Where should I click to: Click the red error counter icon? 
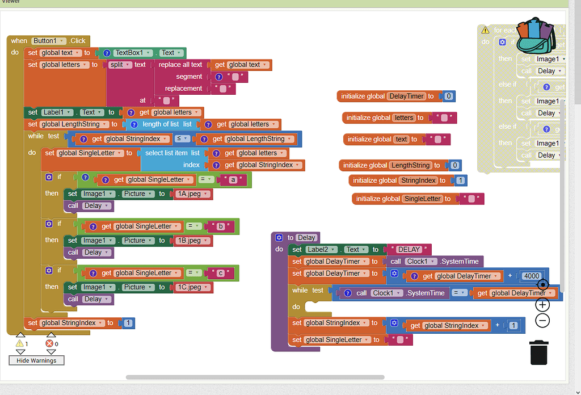51,343
